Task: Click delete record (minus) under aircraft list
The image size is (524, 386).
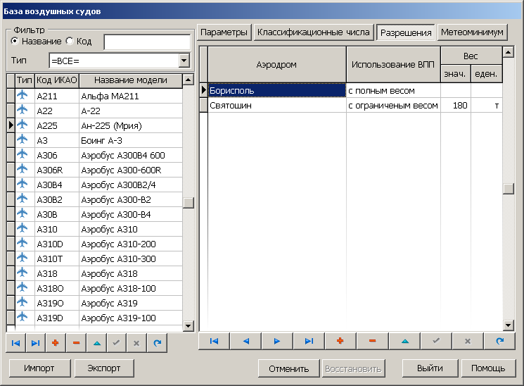Action: (x=76, y=342)
